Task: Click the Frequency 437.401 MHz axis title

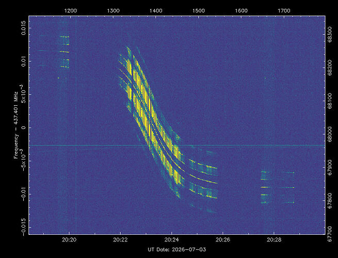Action: [15, 125]
